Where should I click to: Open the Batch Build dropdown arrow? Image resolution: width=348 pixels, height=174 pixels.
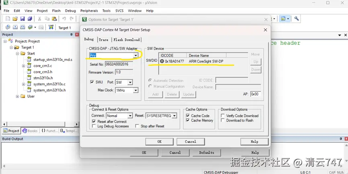[x=35, y=27]
